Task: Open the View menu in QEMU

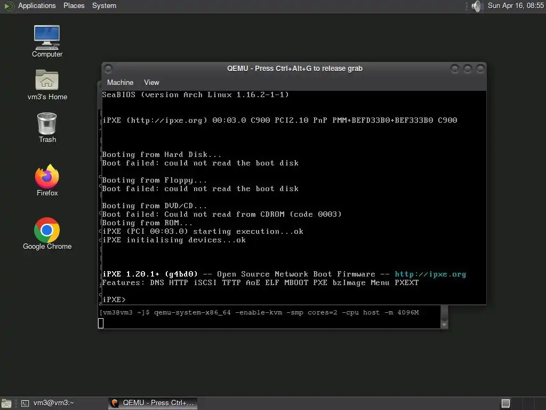Action: [151, 83]
